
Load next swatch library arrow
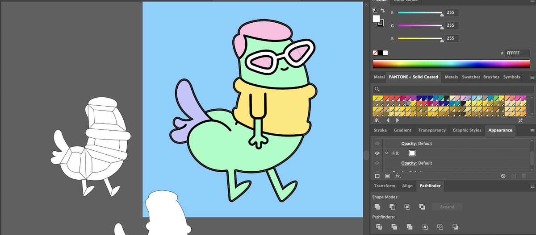pyautogui.click(x=398, y=120)
